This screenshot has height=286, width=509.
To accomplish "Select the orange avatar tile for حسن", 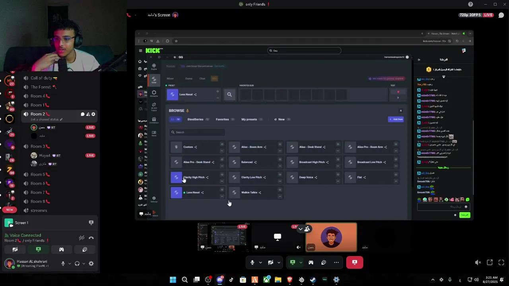I will tap(331, 237).
